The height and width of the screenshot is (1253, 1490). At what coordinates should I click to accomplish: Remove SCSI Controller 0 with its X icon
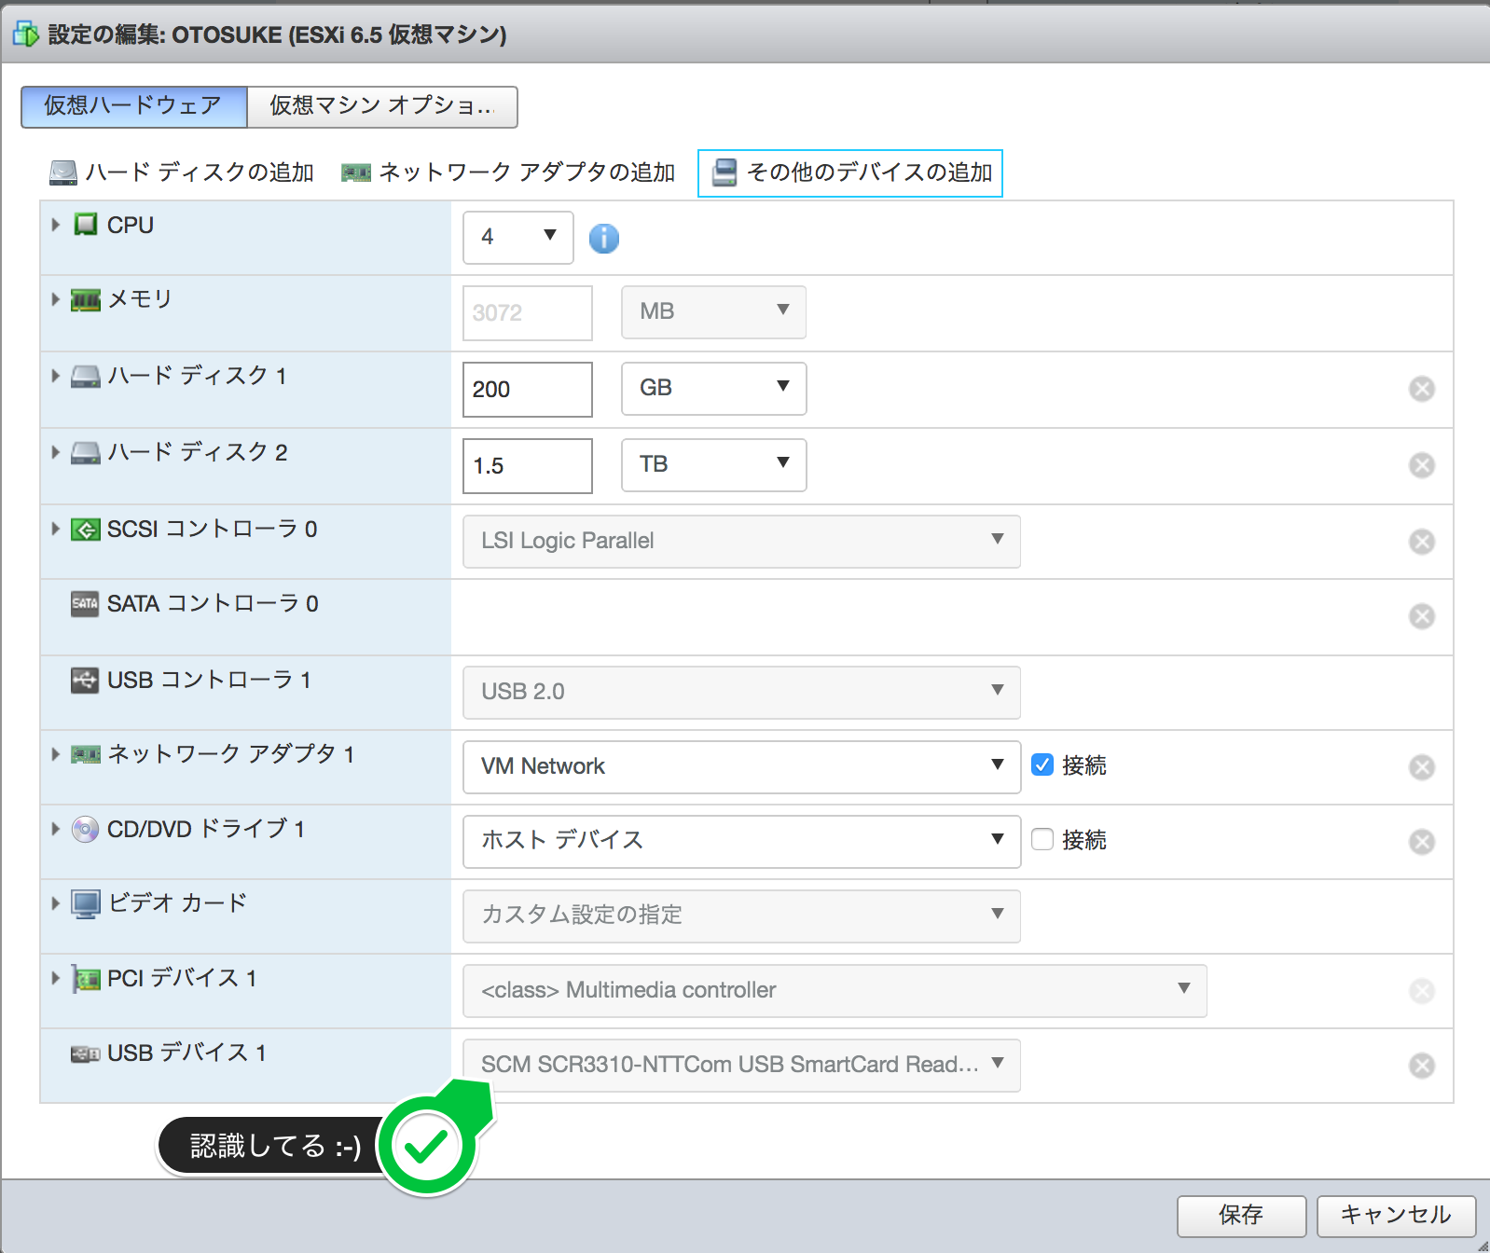1422,542
